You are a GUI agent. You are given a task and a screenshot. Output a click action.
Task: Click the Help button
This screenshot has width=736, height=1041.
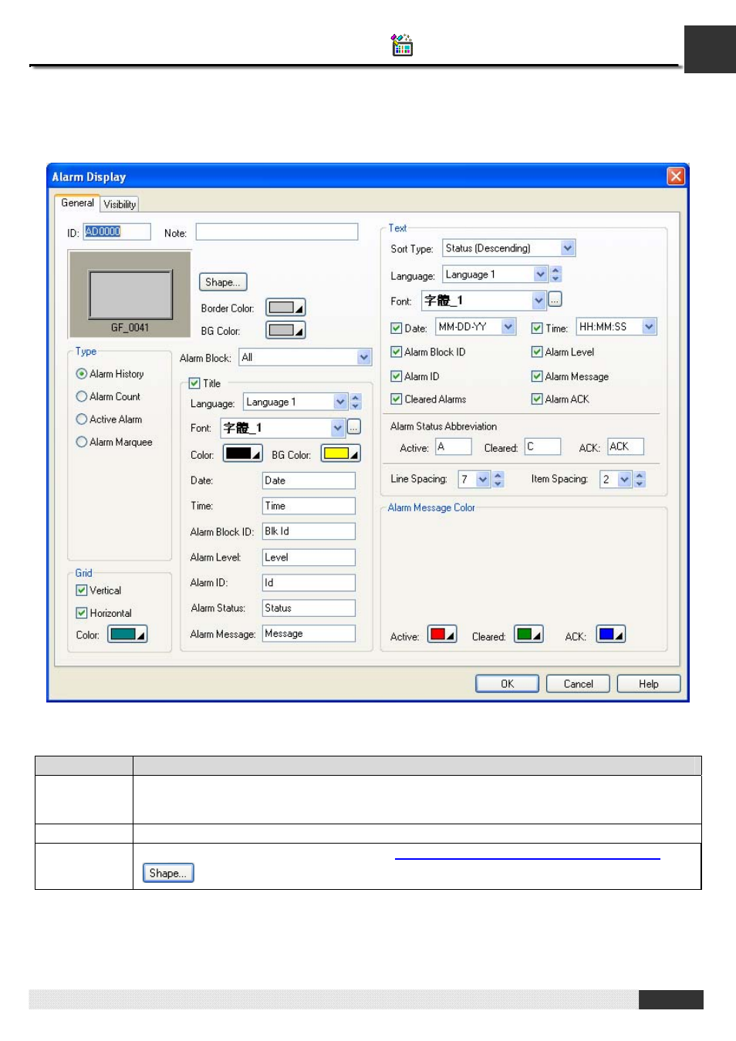(x=649, y=683)
